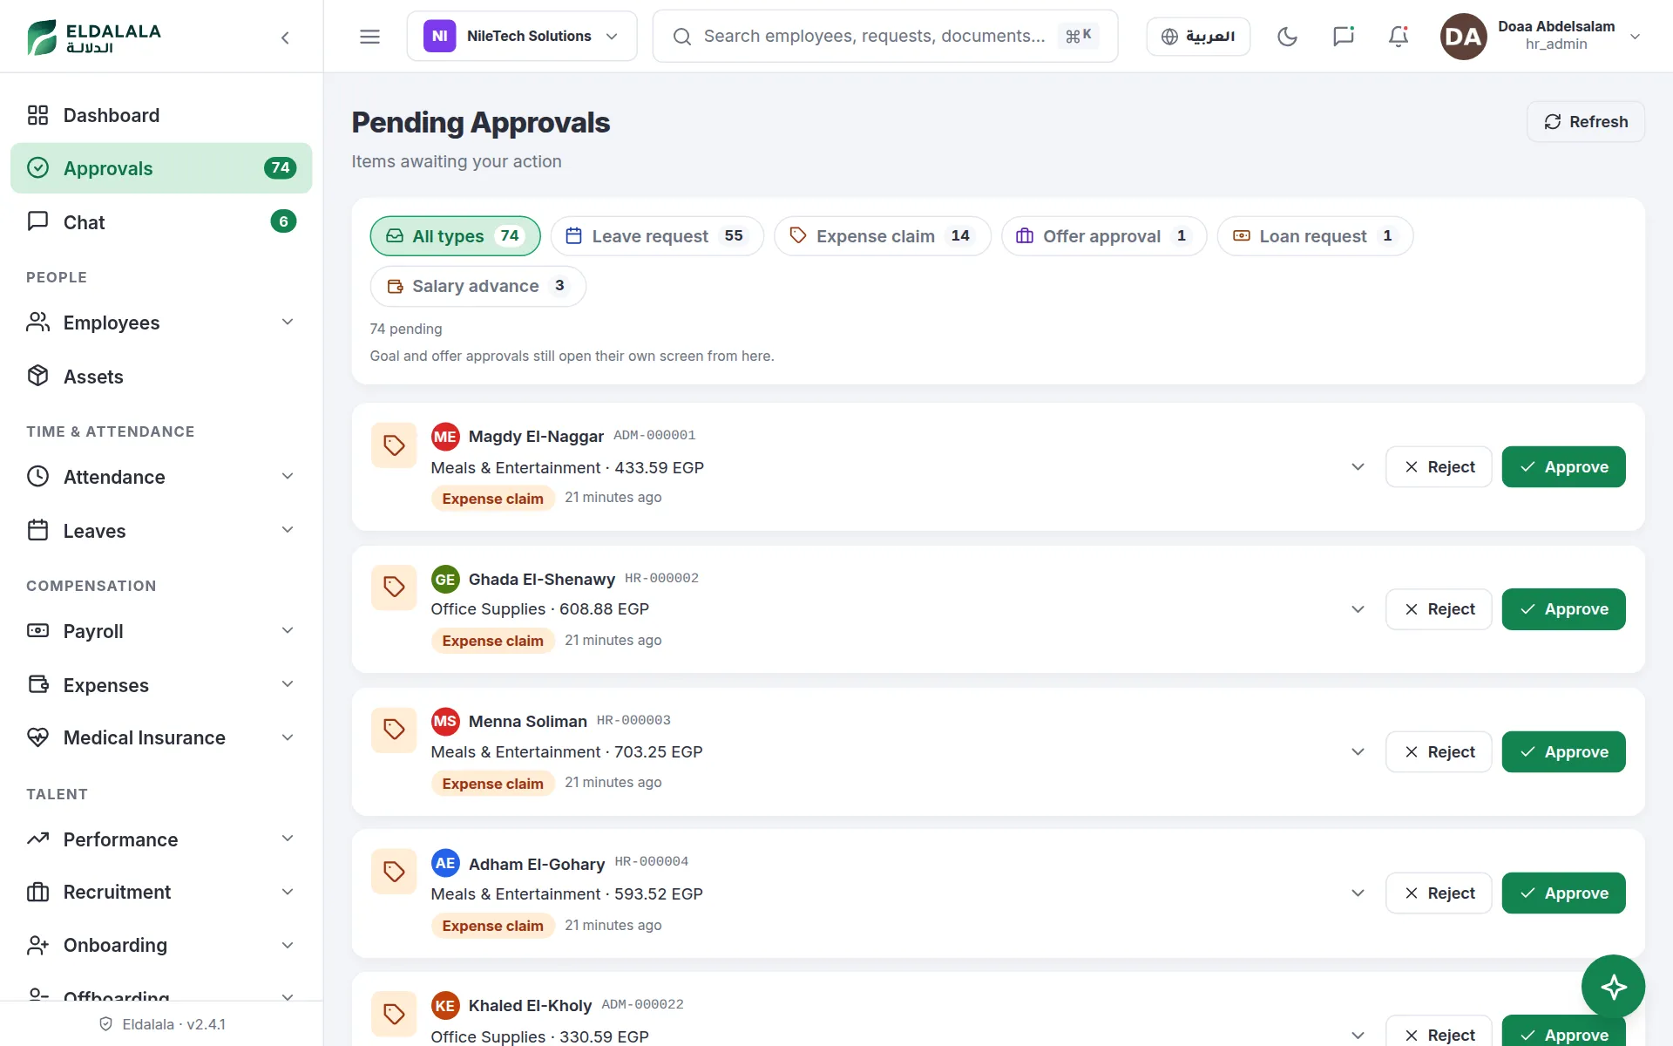Image resolution: width=1673 pixels, height=1046 pixels.
Task: Open the Doaa Abdelsalam account dropdown arrow
Action: [x=1636, y=37]
